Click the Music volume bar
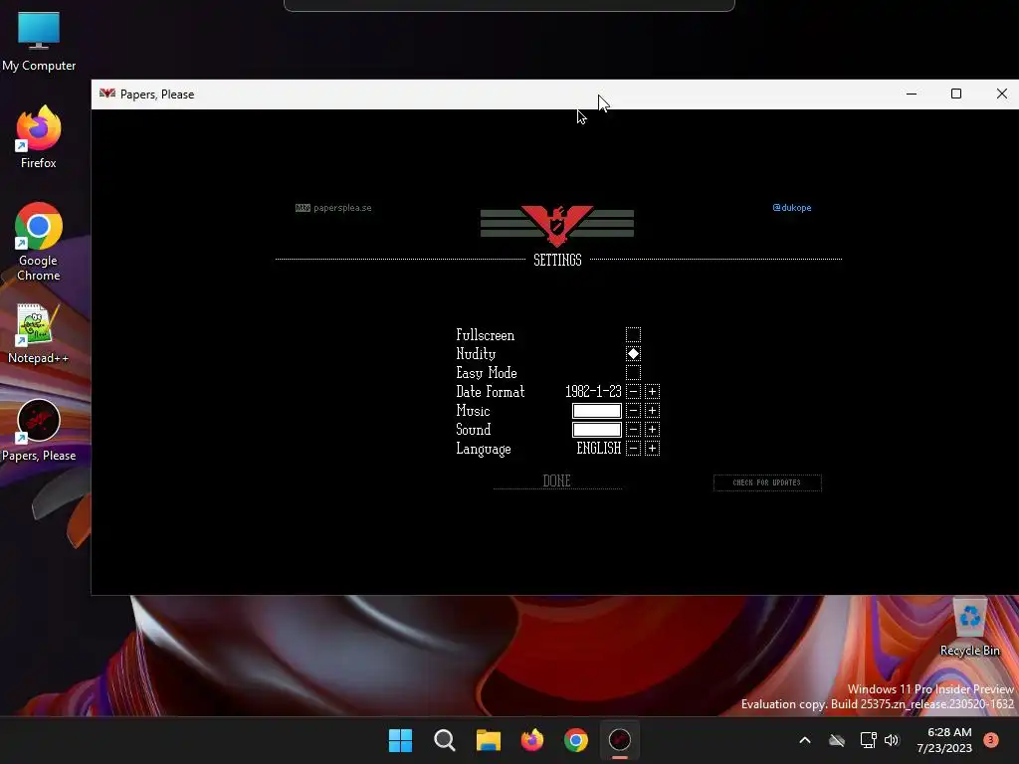1019x764 pixels. point(597,411)
